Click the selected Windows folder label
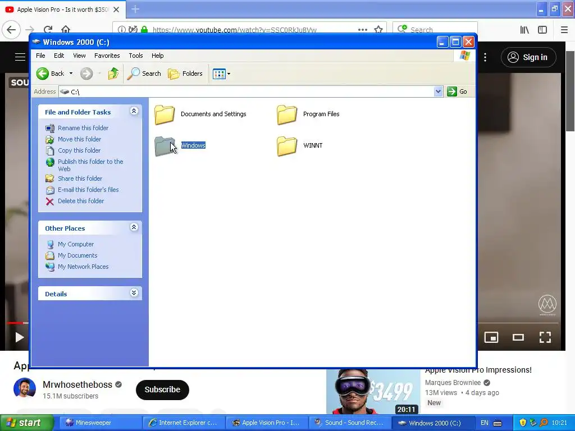The width and height of the screenshot is (575, 431). click(x=193, y=145)
